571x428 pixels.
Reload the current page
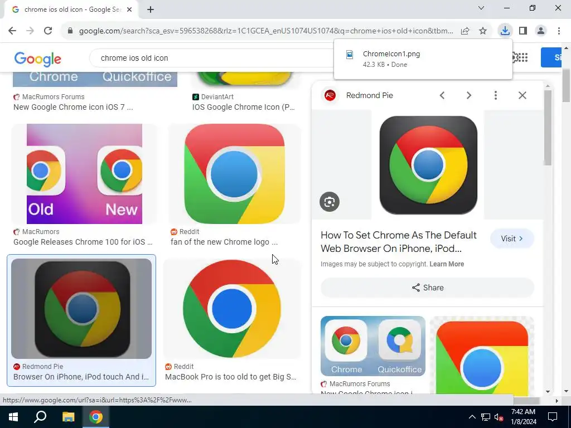(x=48, y=31)
